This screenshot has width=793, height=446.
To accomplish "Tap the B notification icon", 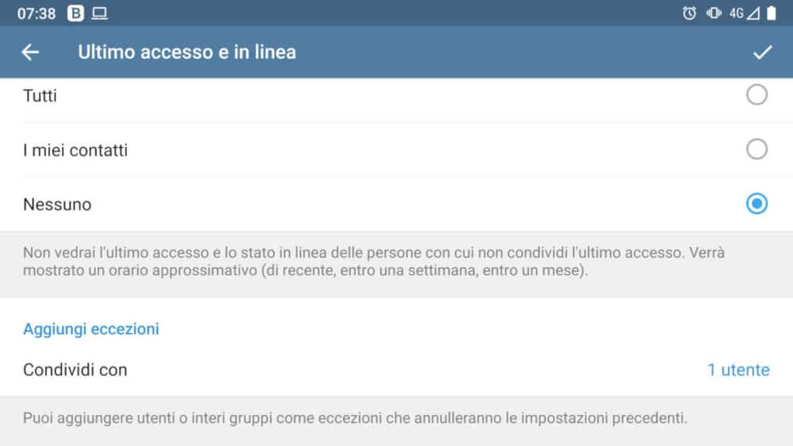I will pos(76,13).
